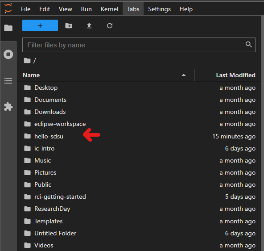Create a new folder via toolbar icon
264x251 pixels.
pos(69,26)
